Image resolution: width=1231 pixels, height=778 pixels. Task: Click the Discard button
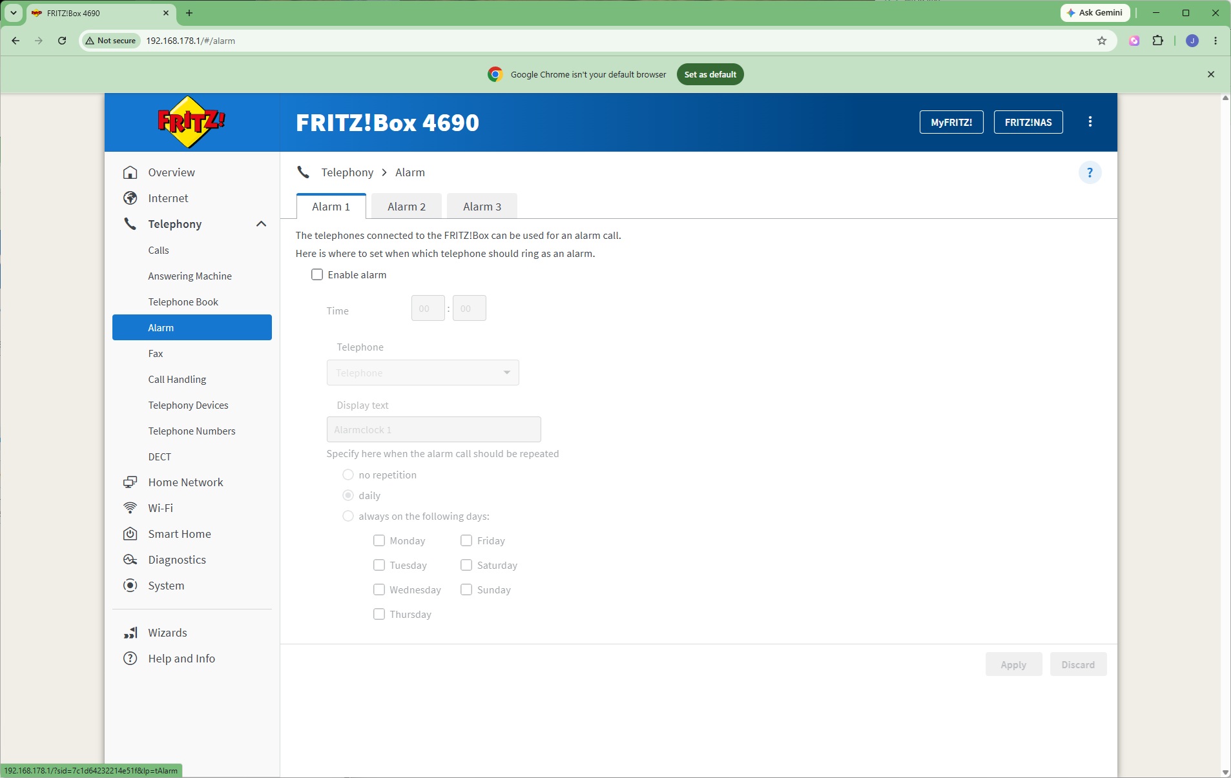1079,664
